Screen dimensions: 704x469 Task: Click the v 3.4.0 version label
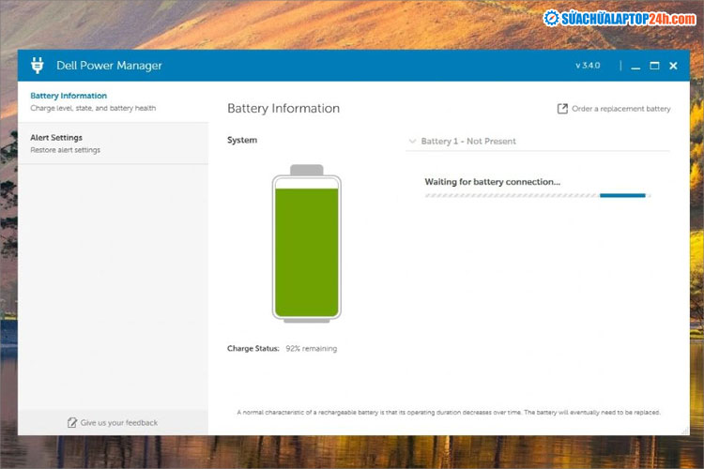point(588,66)
